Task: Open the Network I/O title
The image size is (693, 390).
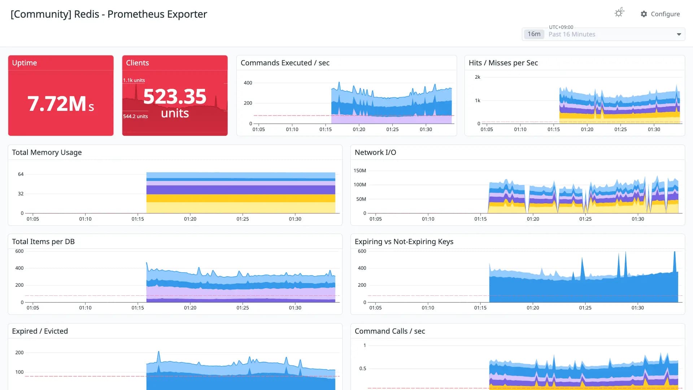Action: point(375,152)
